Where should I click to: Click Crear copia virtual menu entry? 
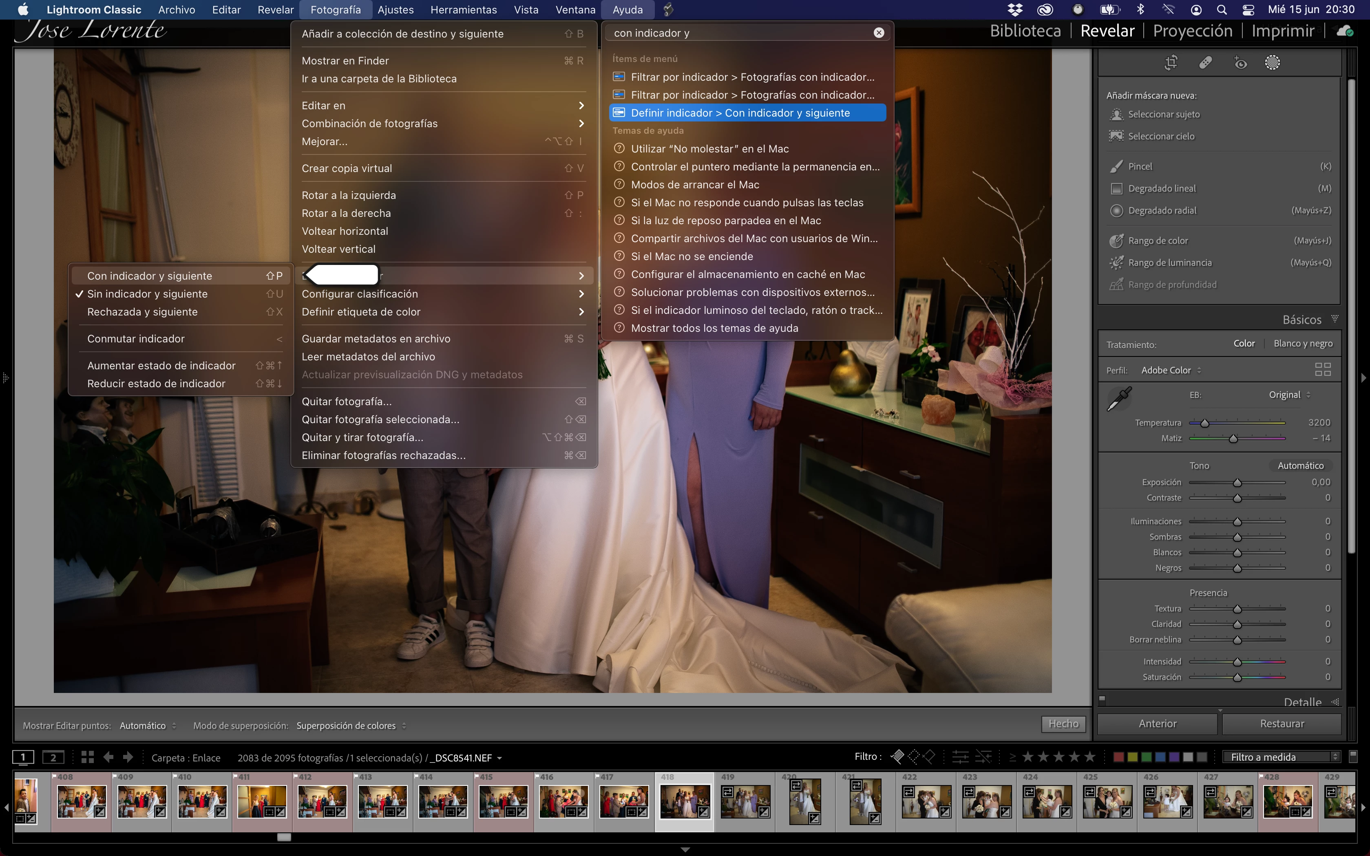click(347, 168)
